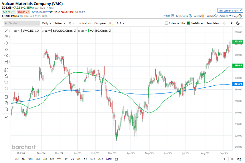Screen dimensions: 245x163
Task: Collapse the drawing tools sidebar
Action: (6, 117)
